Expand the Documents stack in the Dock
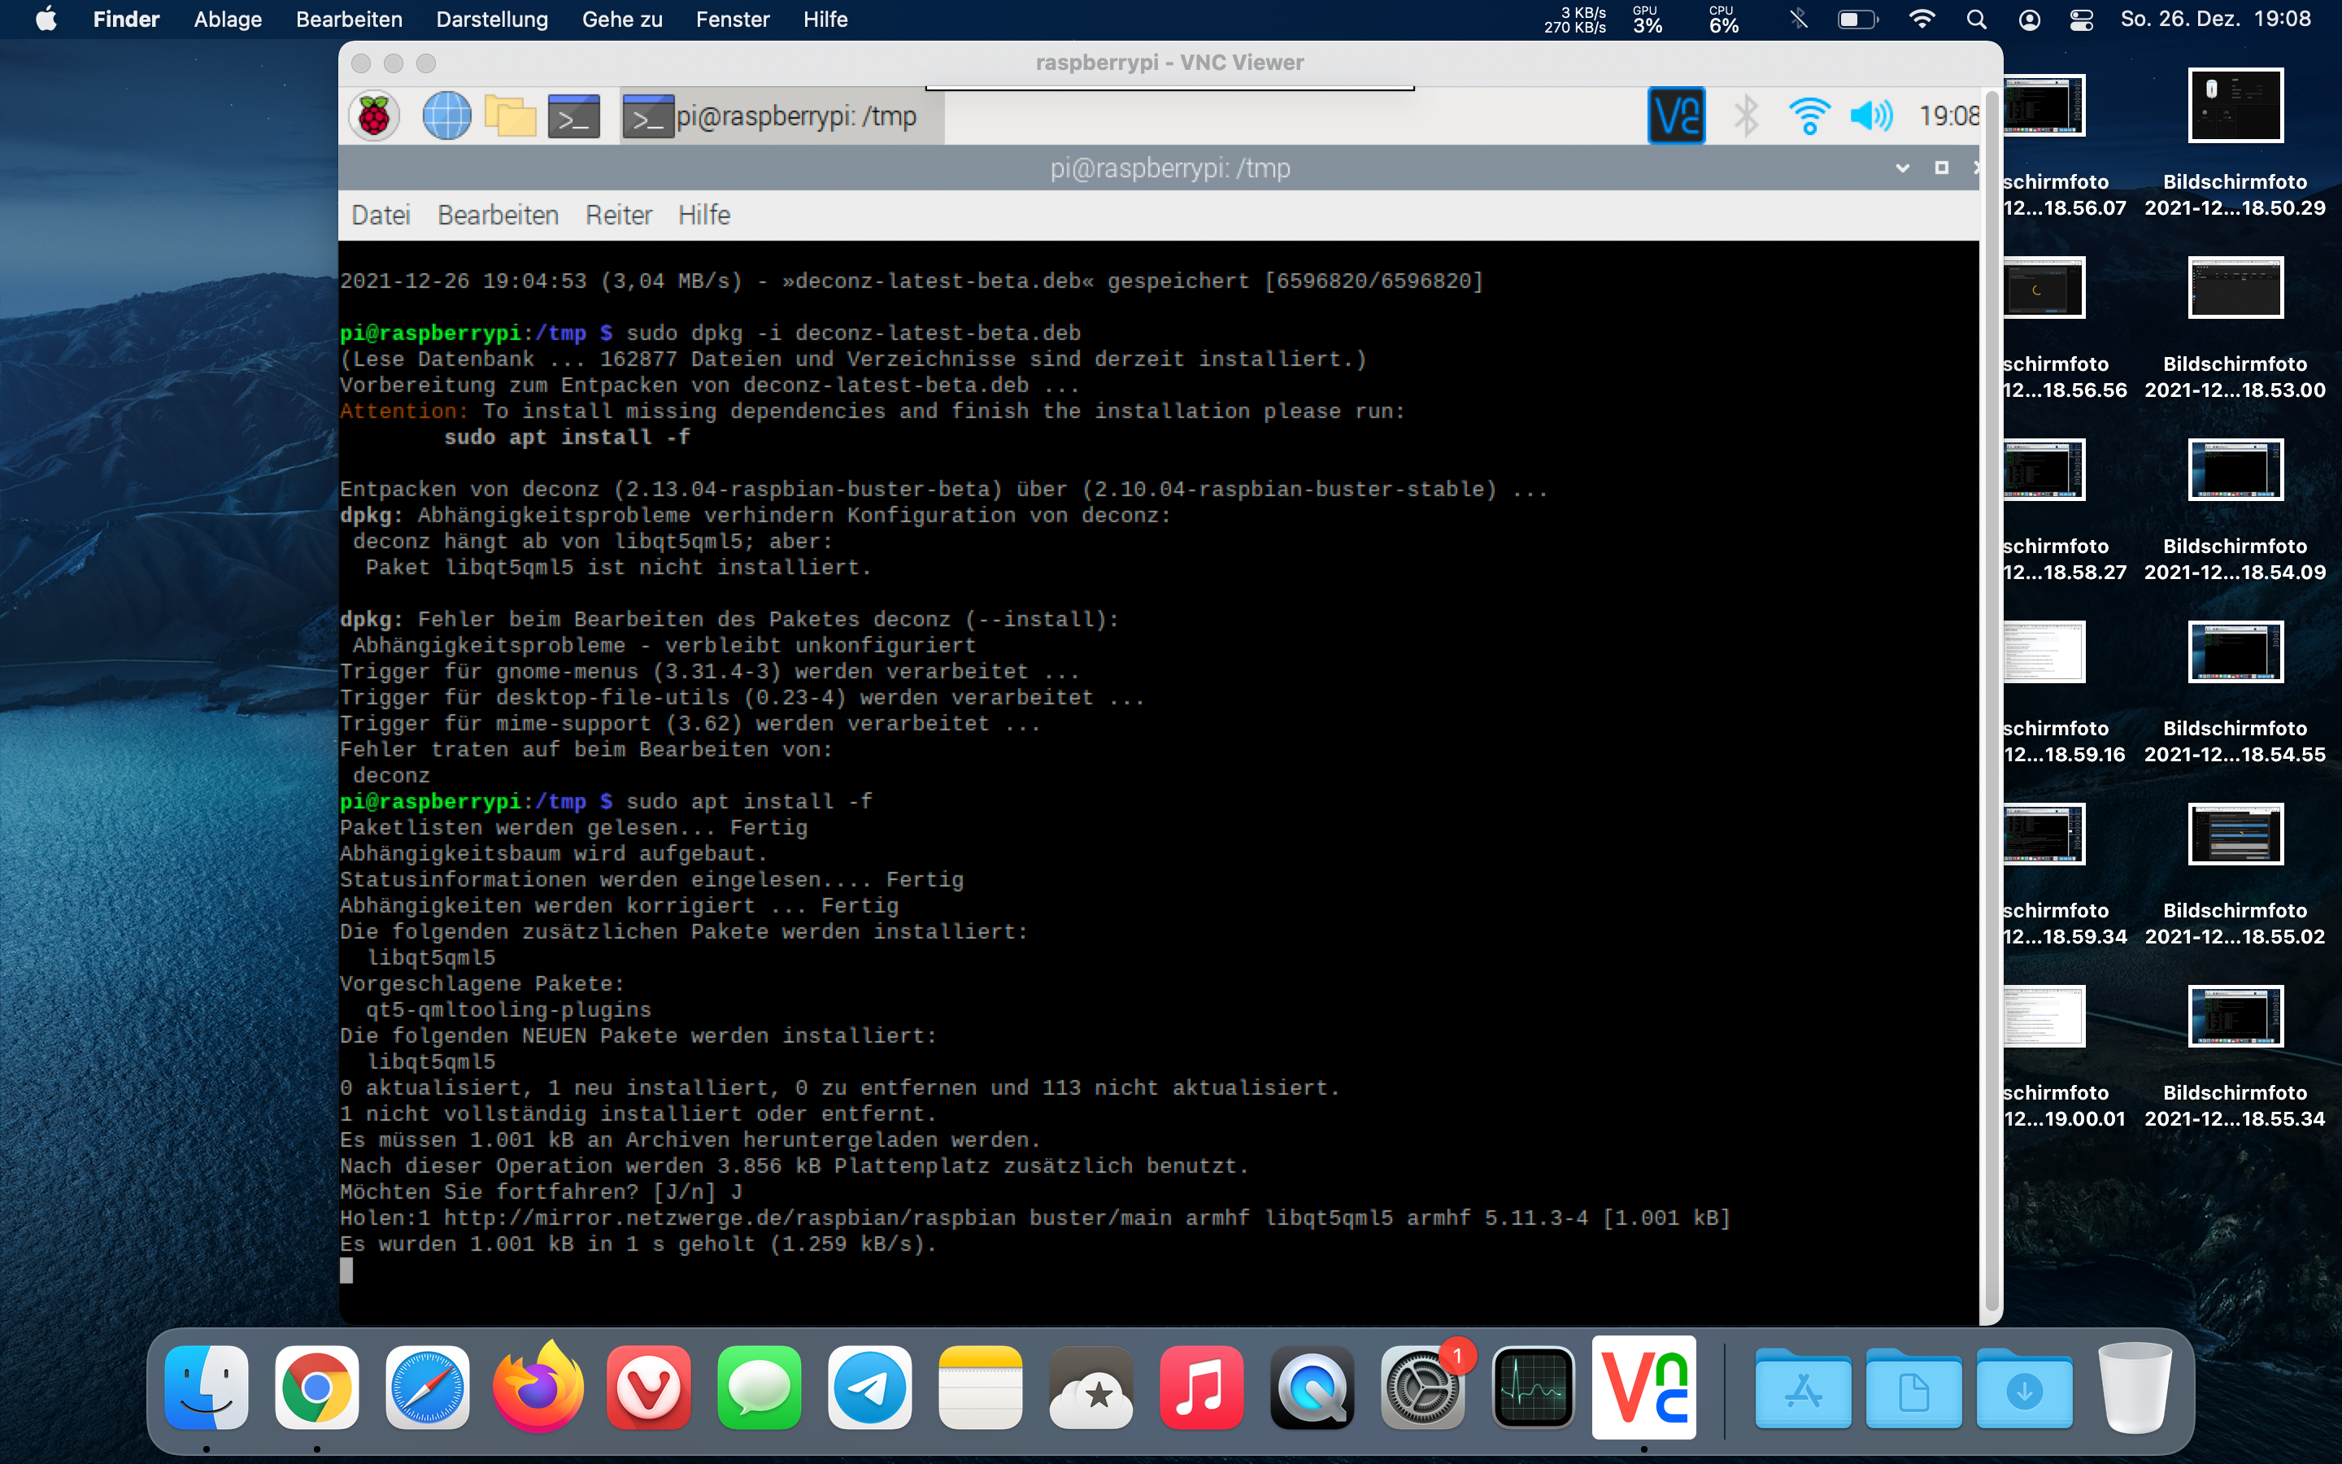The height and width of the screenshot is (1464, 2342). [1913, 1391]
